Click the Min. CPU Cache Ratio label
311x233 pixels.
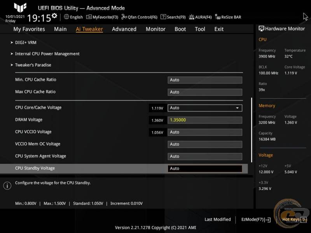coord(36,80)
